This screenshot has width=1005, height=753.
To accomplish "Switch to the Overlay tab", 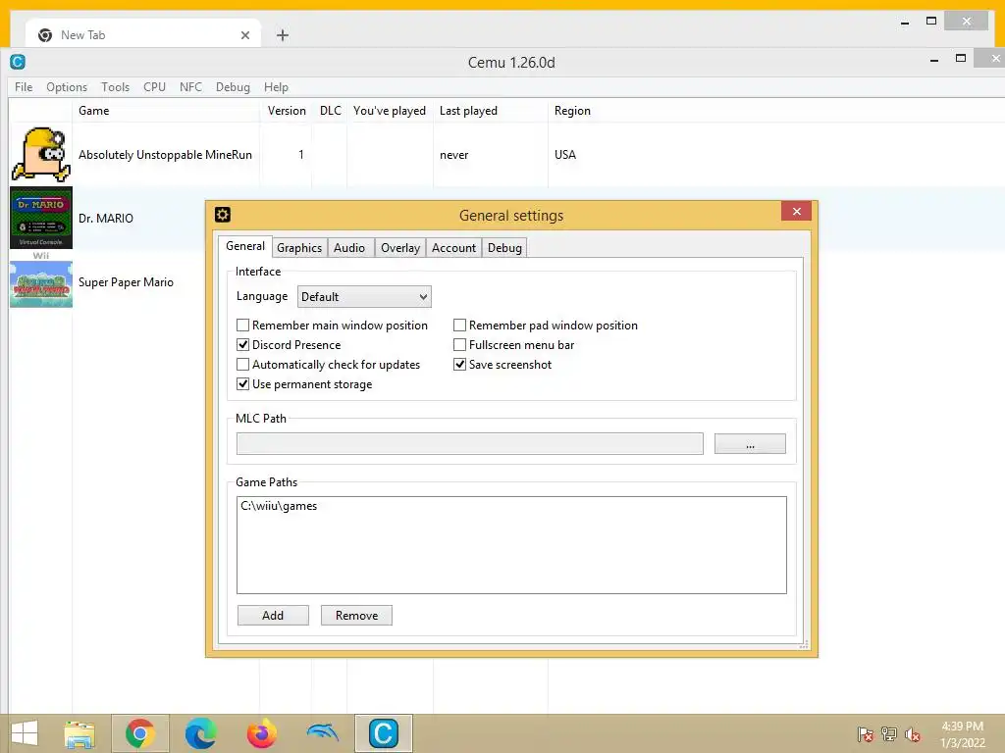I will coord(400,248).
